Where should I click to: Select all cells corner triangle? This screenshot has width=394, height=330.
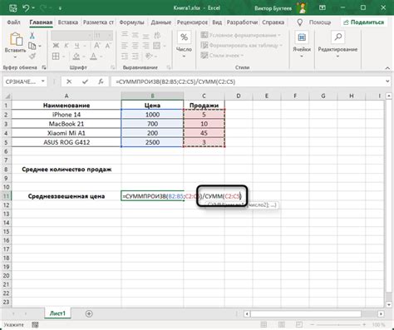pyautogui.click(x=7, y=96)
